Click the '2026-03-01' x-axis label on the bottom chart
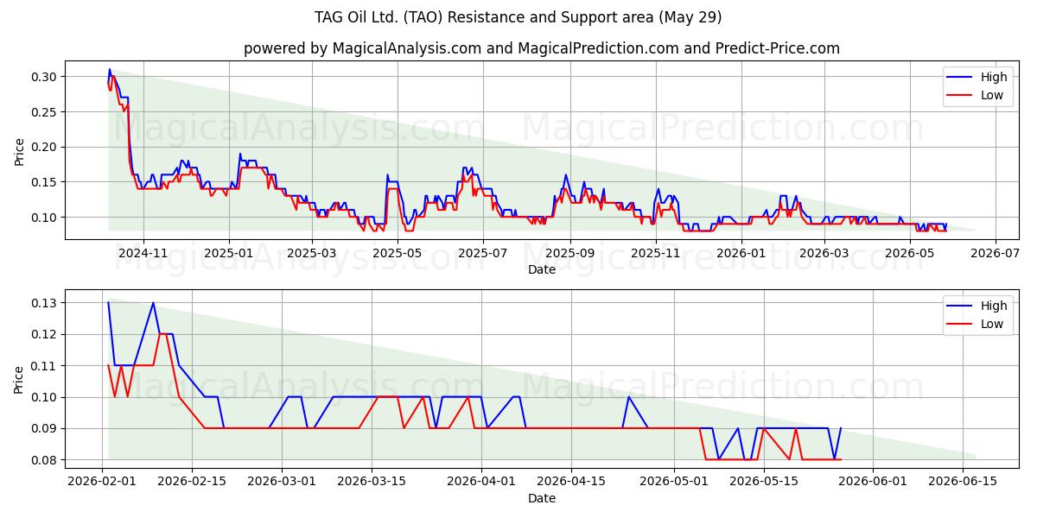This screenshot has width=1037, height=518. (x=281, y=482)
